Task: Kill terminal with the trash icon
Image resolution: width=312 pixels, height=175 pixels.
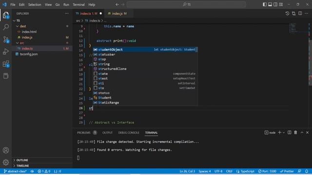Action: [x=295, y=133]
